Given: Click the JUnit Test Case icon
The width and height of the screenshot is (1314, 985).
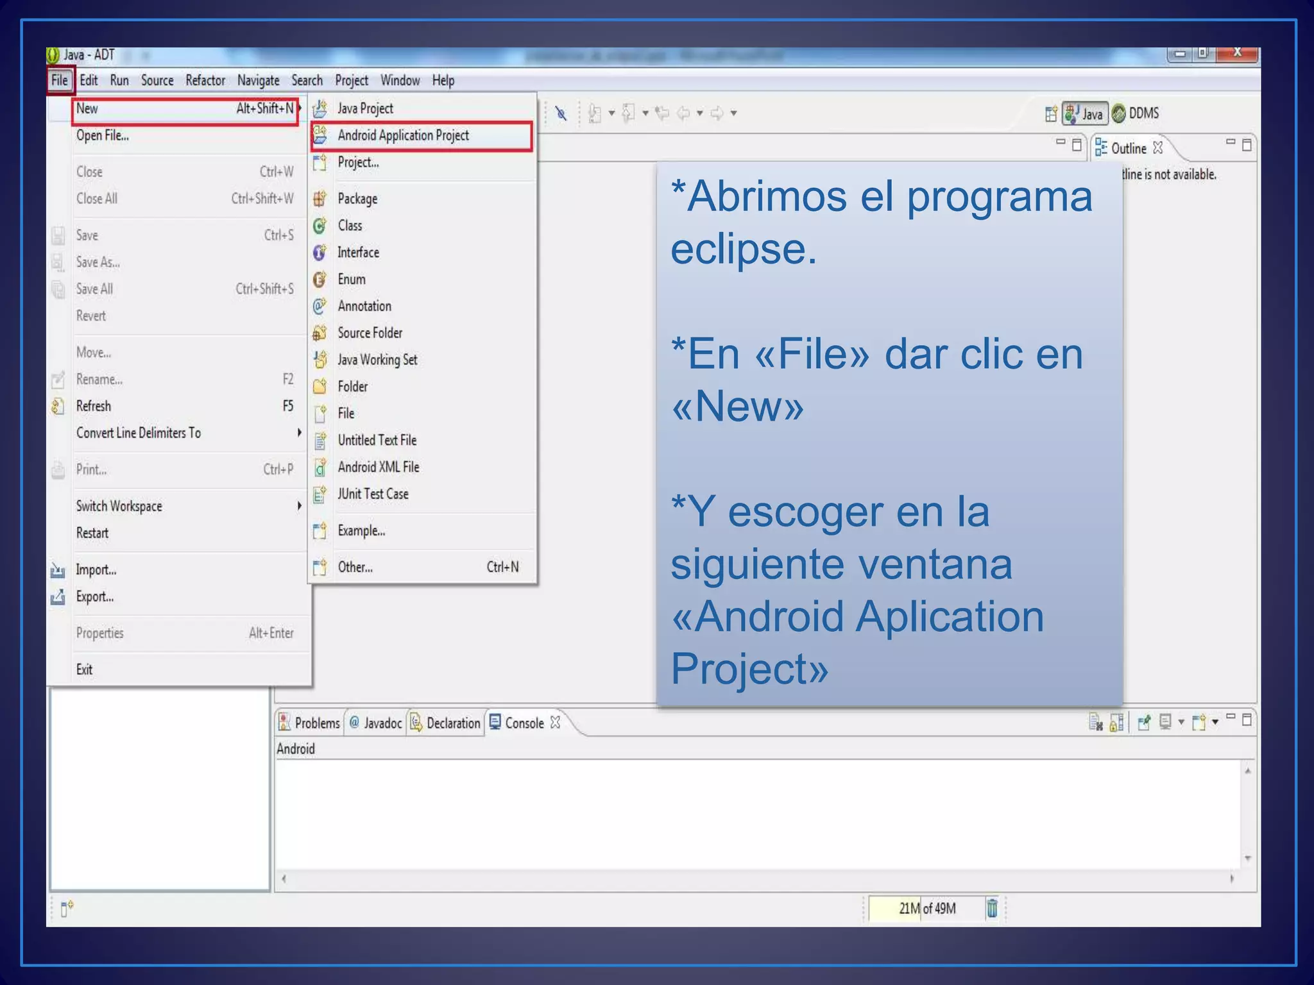Looking at the screenshot, I should (x=320, y=494).
